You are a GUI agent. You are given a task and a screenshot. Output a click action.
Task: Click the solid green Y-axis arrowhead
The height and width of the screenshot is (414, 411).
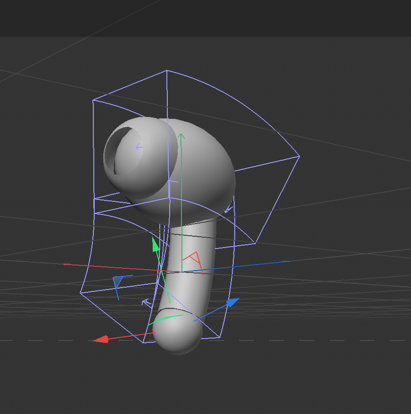point(155,245)
